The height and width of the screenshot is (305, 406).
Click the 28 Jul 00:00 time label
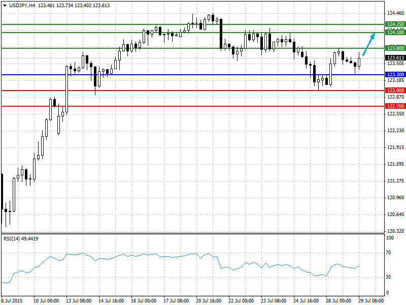339,301
